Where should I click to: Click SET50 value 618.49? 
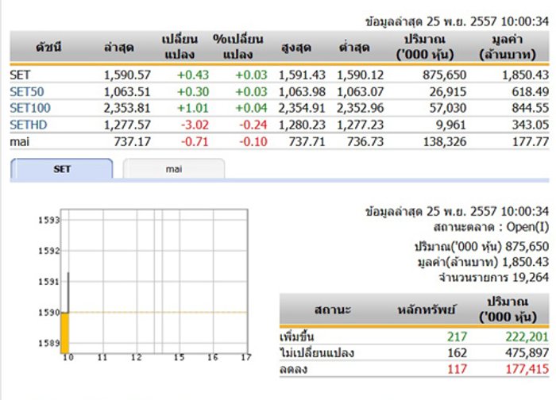(x=531, y=92)
